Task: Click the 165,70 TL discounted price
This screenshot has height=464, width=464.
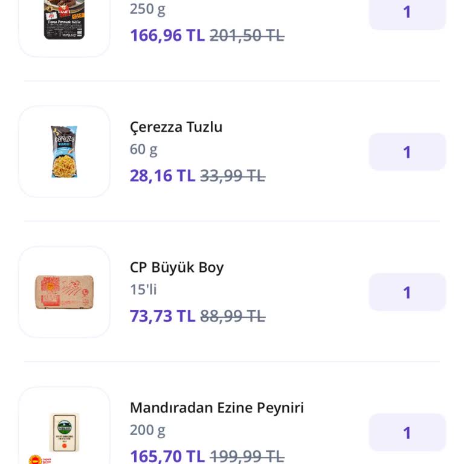Action: tap(167, 456)
